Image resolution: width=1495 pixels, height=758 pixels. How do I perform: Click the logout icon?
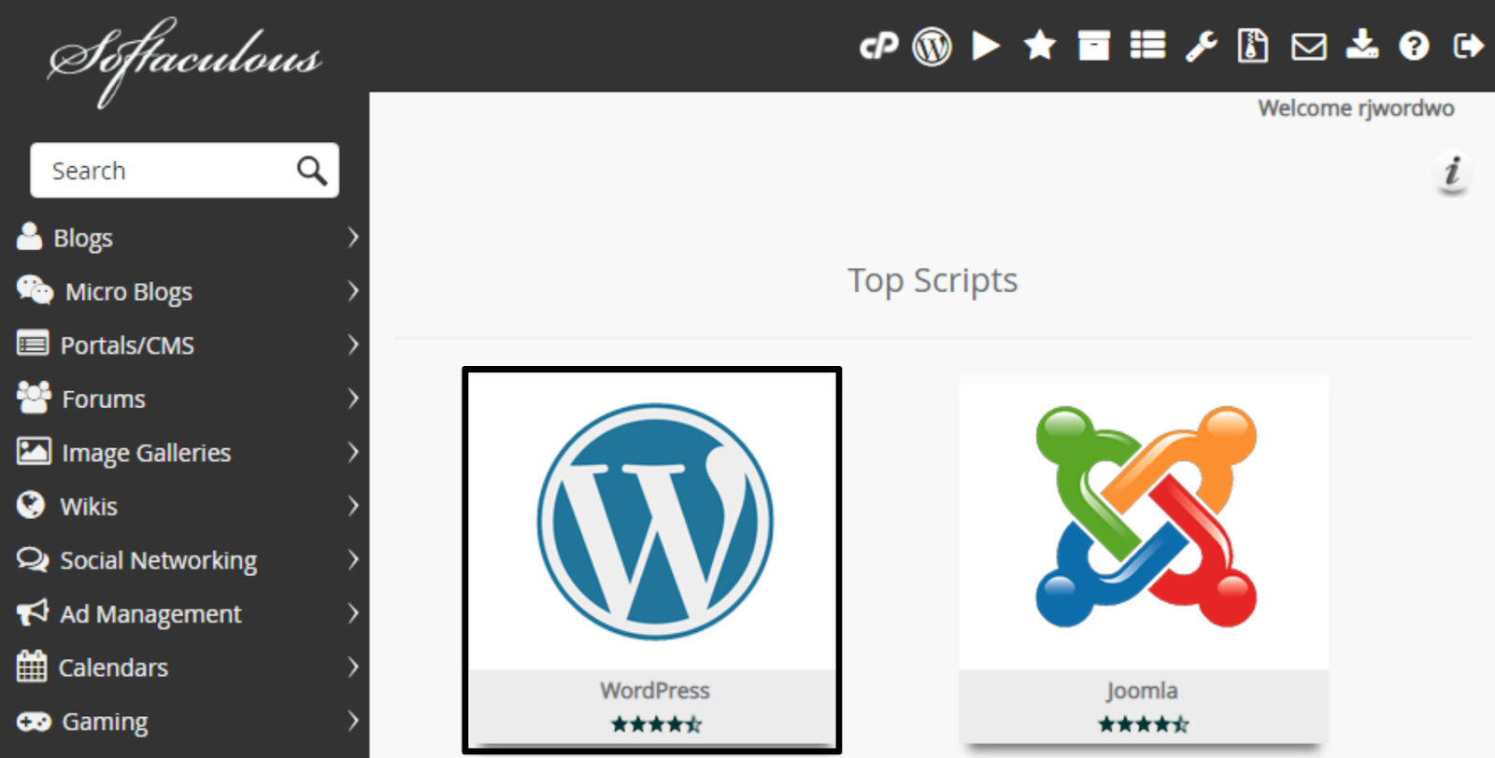point(1468,46)
